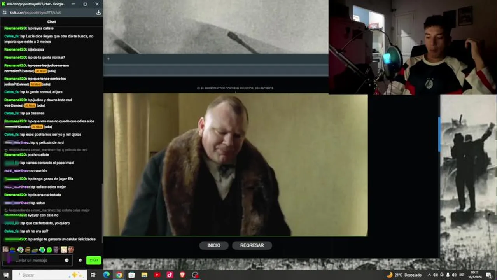Switch to Google Chrome in the taskbar

[119, 275]
